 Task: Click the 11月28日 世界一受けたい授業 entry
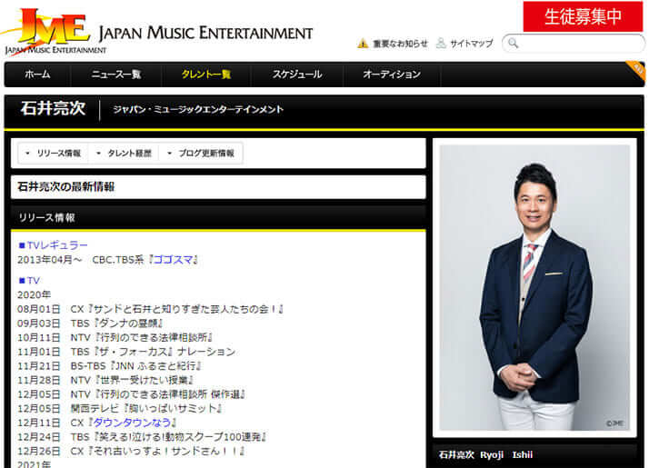coord(105,380)
